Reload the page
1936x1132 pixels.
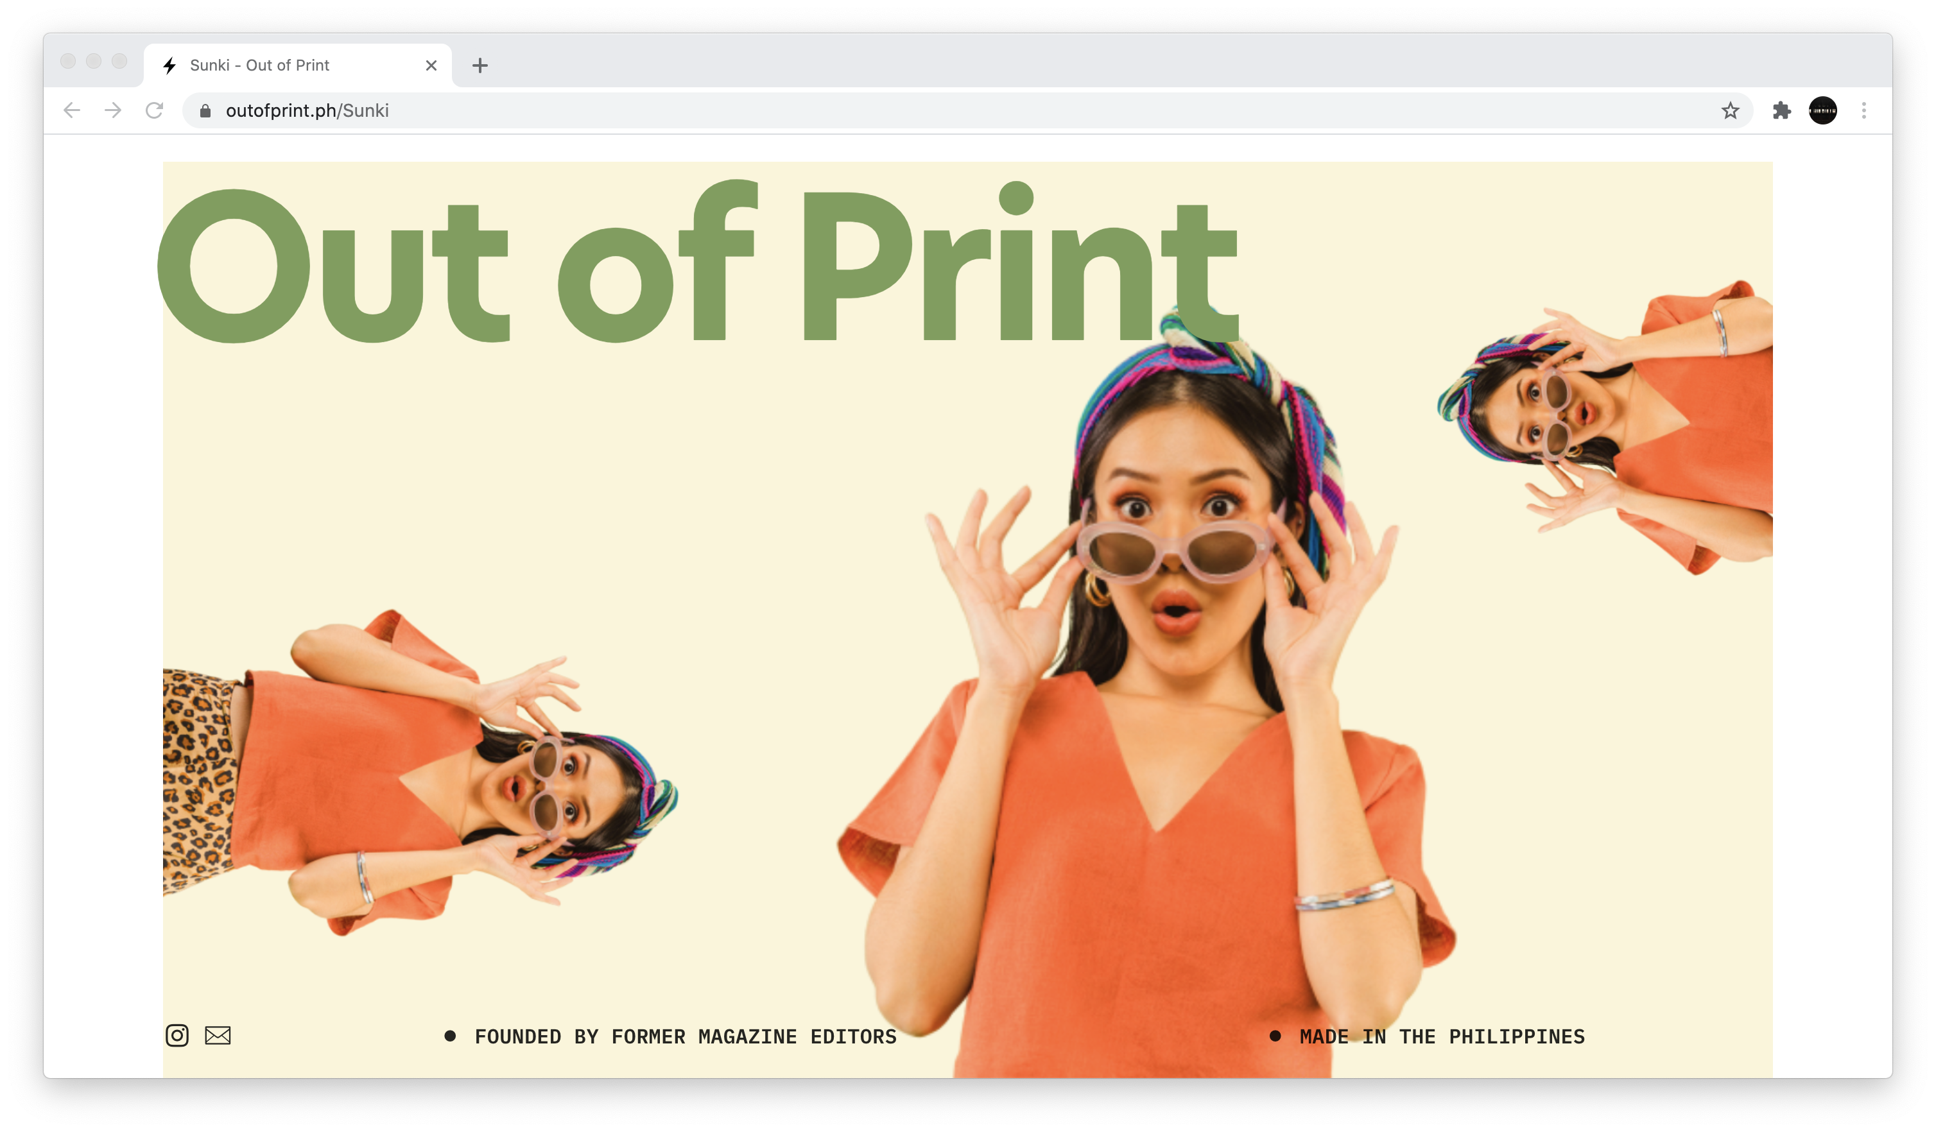coord(155,110)
